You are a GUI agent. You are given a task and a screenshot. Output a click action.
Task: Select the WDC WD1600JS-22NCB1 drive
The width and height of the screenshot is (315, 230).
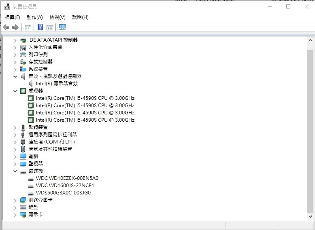(x=65, y=186)
